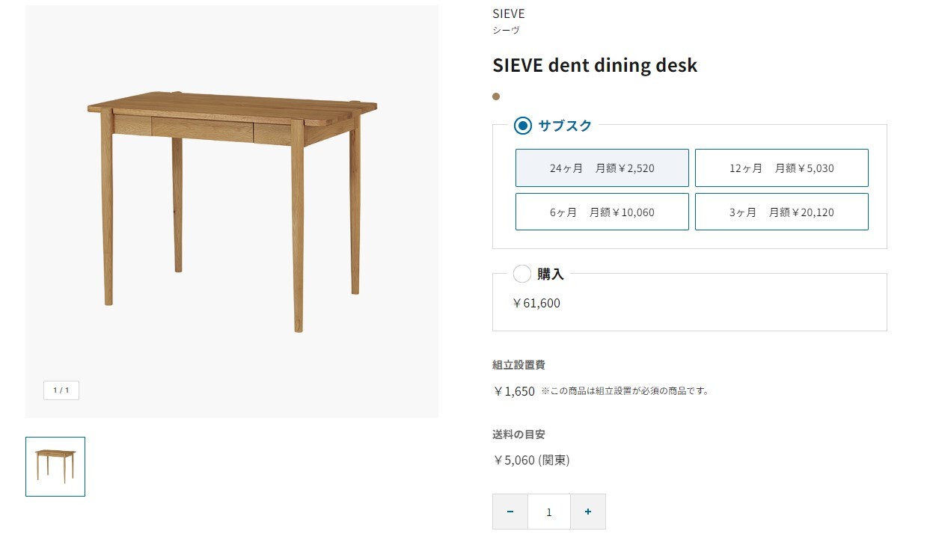Click the quantity input field showing 1
This screenshot has width=930, height=534.
(x=548, y=512)
